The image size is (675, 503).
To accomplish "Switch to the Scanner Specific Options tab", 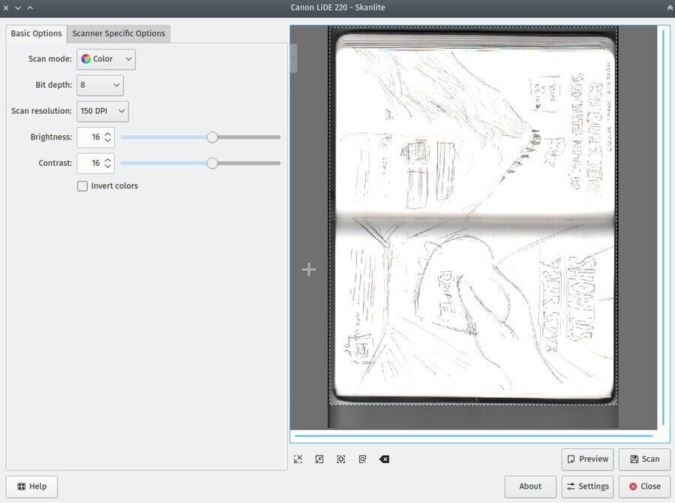I will pyautogui.click(x=118, y=33).
